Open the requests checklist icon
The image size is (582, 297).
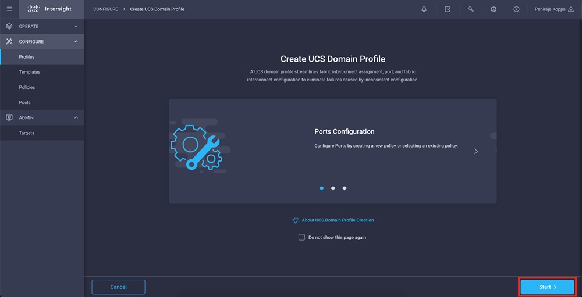click(448, 9)
